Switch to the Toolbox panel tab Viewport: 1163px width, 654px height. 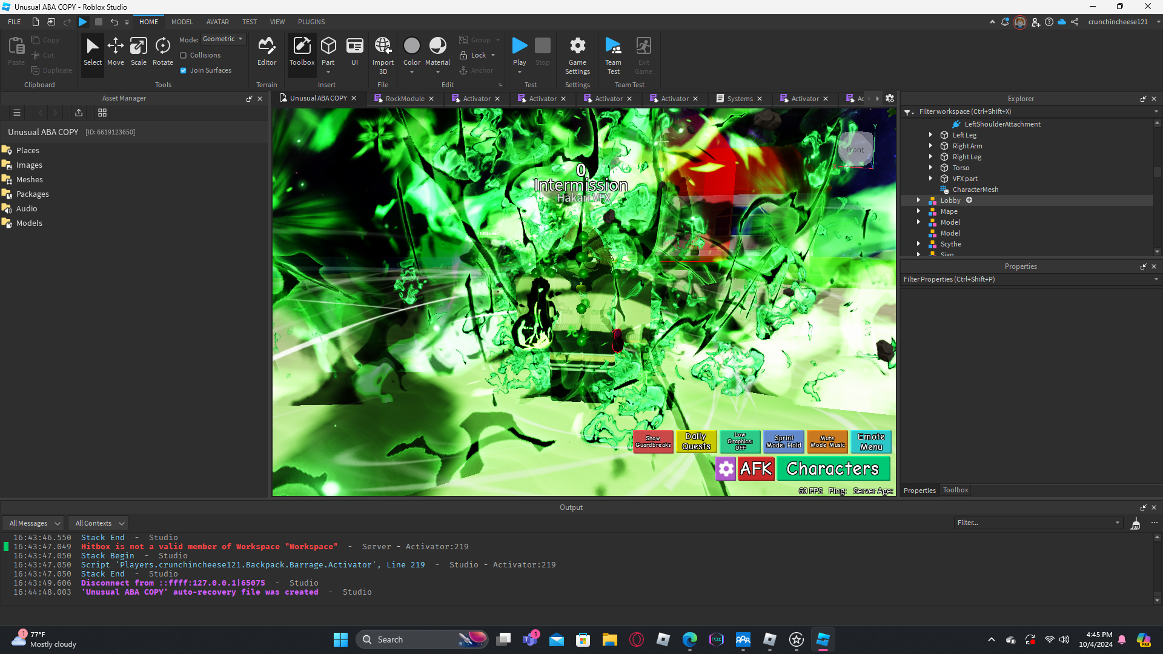click(955, 490)
